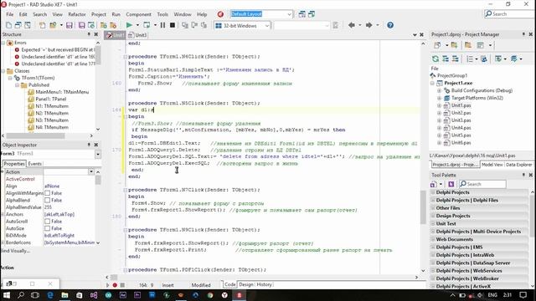Select MainMenu1: TMainMenu in Structure tree
This screenshot has height=301, width=536.
point(62,92)
